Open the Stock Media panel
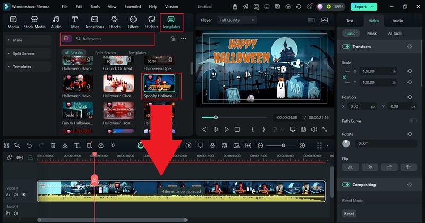This screenshot has height=223, width=425. click(x=35, y=22)
